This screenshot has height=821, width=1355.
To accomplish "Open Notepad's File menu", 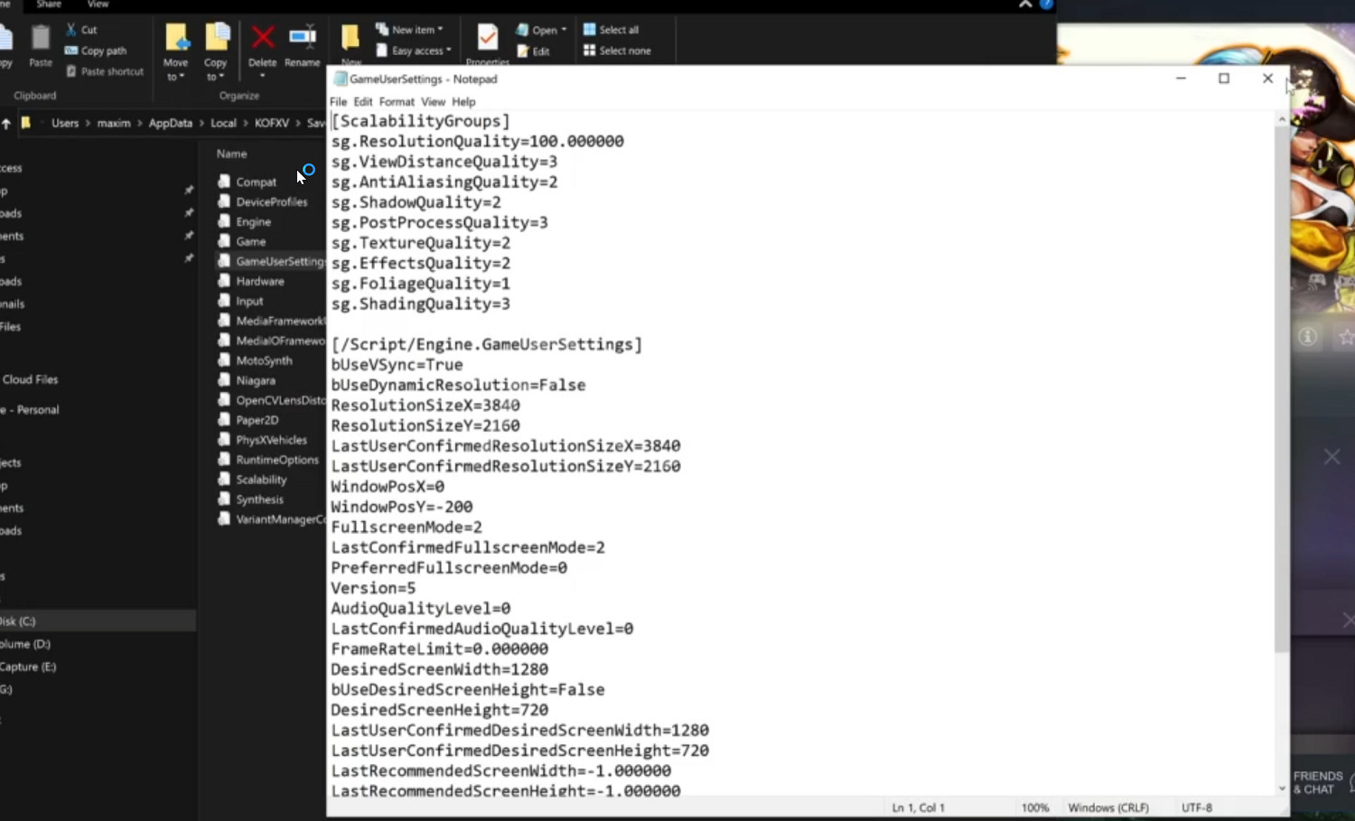I will coord(338,102).
